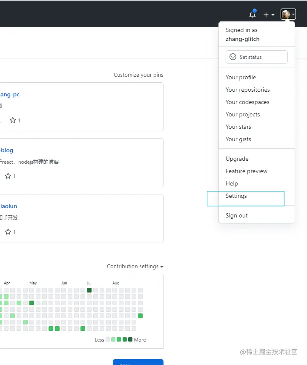Click the user avatar menu
307x365 pixels.
tap(287, 14)
